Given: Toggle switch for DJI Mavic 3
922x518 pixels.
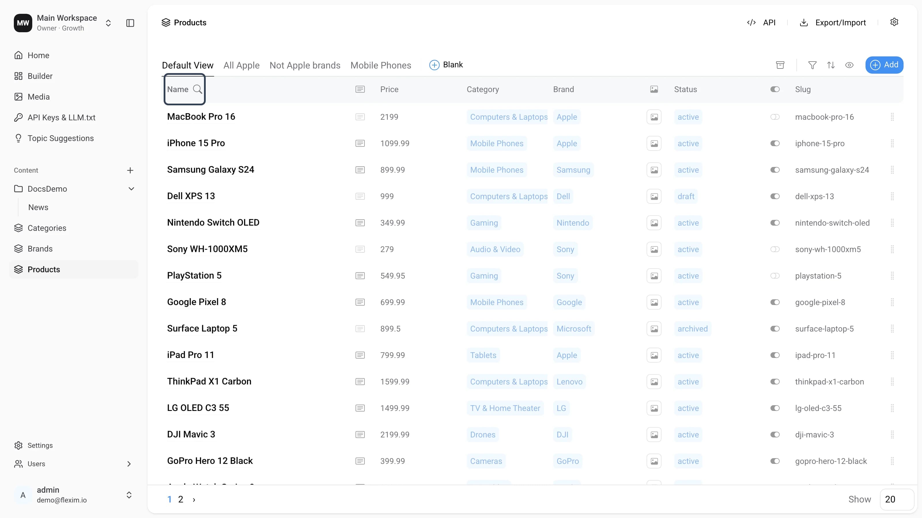Looking at the screenshot, I should point(775,434).
